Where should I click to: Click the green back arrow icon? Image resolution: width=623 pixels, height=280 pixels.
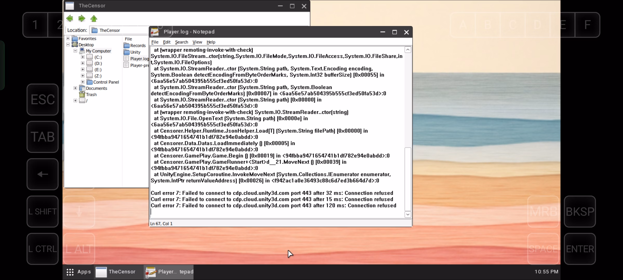70,18
